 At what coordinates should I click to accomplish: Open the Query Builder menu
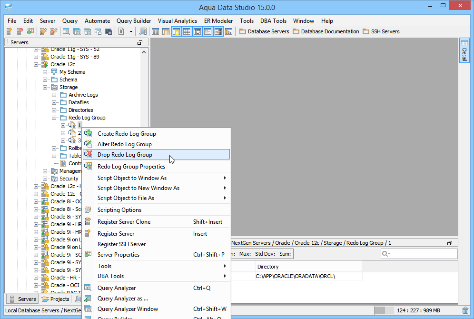tap(134, 21)
